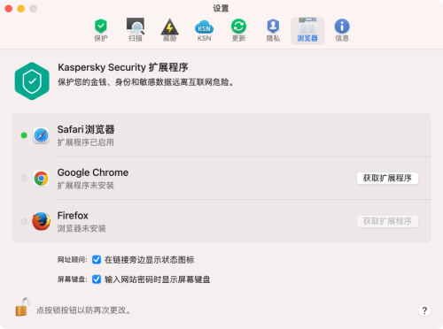Open the 信息 info tab
The height and width of the screenshot is (329, 443).
(342, 30)
